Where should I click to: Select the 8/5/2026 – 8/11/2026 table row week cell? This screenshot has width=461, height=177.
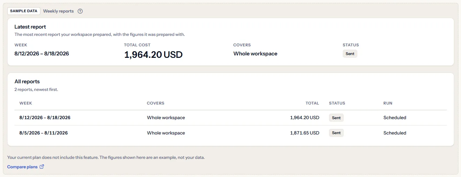[x=44, y=133]
